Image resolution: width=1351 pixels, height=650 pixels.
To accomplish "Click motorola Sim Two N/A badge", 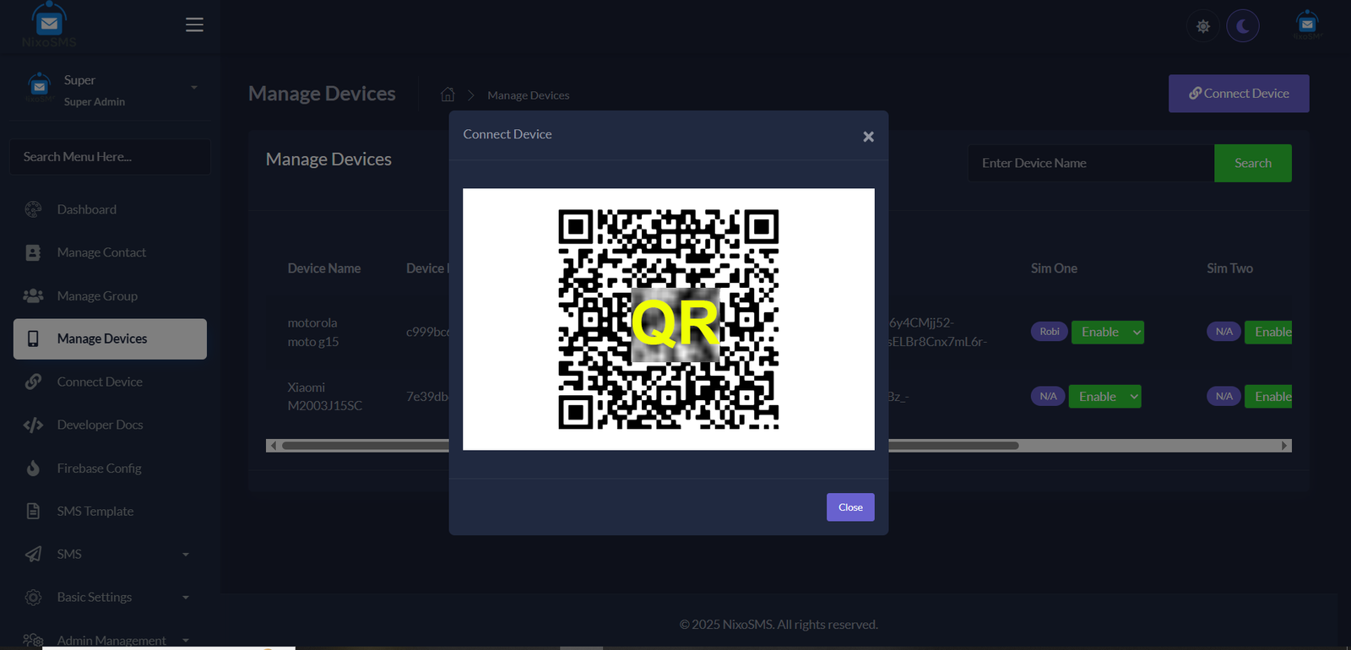I will point(1224,332).
